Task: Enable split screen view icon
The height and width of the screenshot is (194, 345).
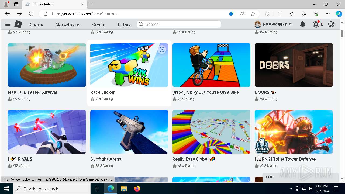Action: [280, 14]
